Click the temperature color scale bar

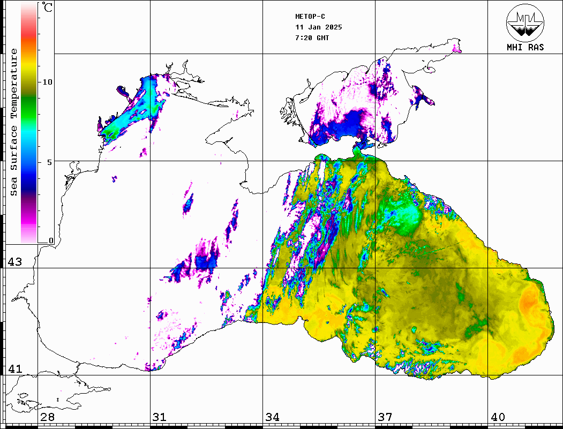coord(29,123)
